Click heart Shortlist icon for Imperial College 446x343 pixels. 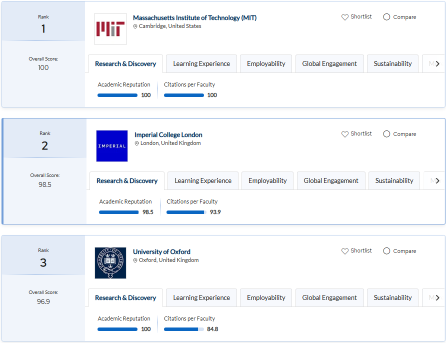[x=344, y=134]
